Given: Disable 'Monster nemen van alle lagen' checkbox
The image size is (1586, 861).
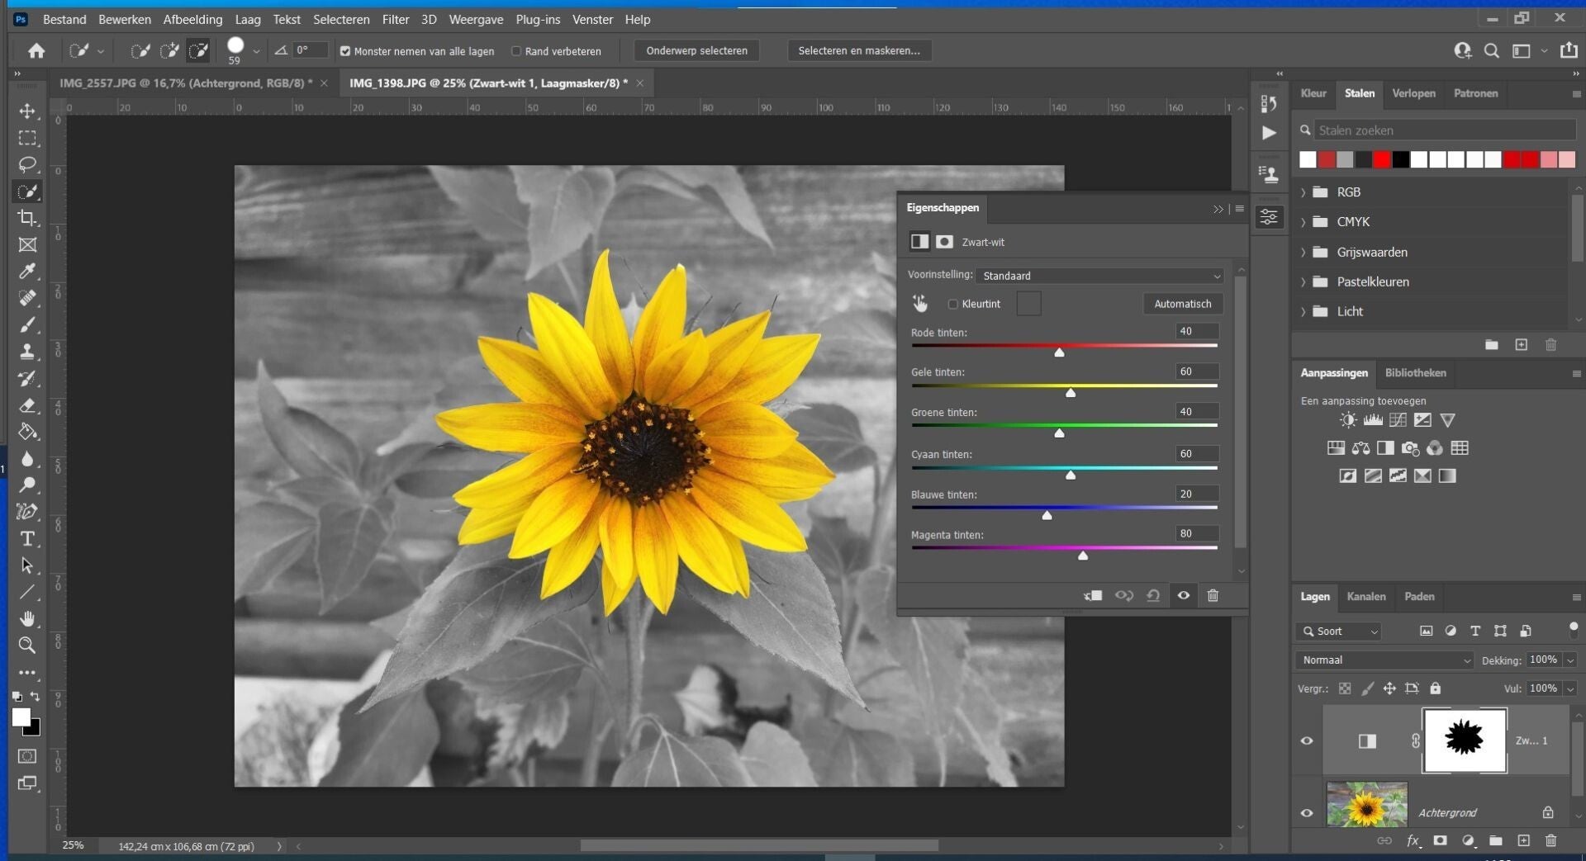Looking at the screenshot, I should 345,51.
